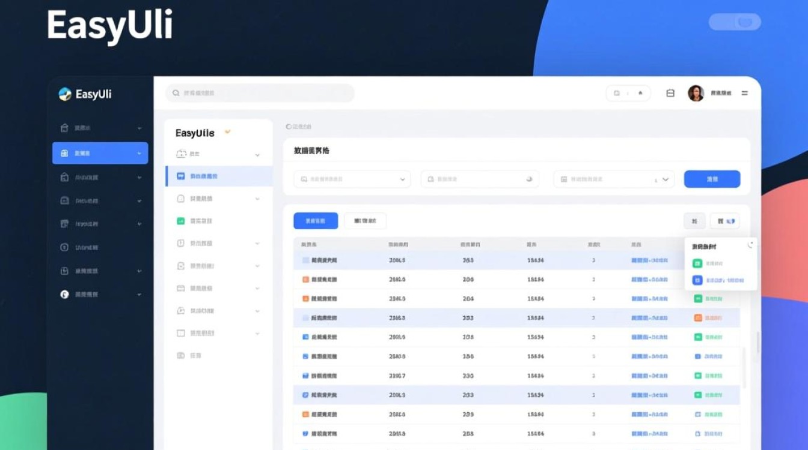Open the first filter dropdown above the table
The image size is (808, 450).
click(x=352, y=179)
